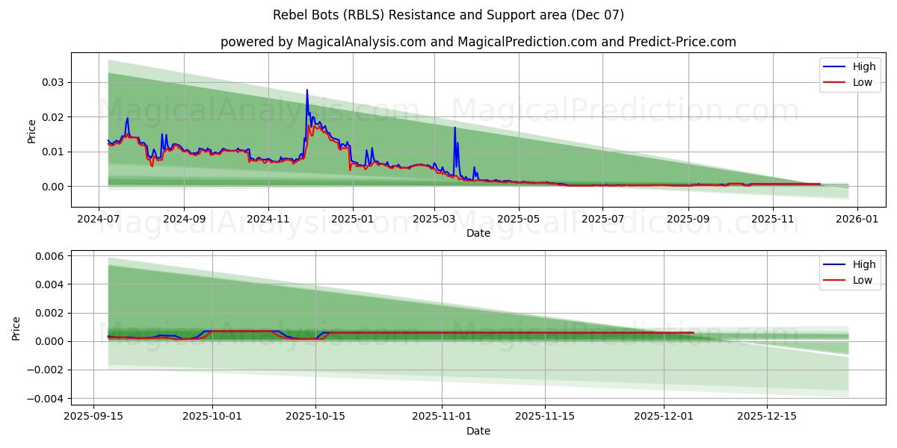This screenshot has width=897, height=448.
Task: Click the top chart 'Date' axis label
Action: click(478, 233)
